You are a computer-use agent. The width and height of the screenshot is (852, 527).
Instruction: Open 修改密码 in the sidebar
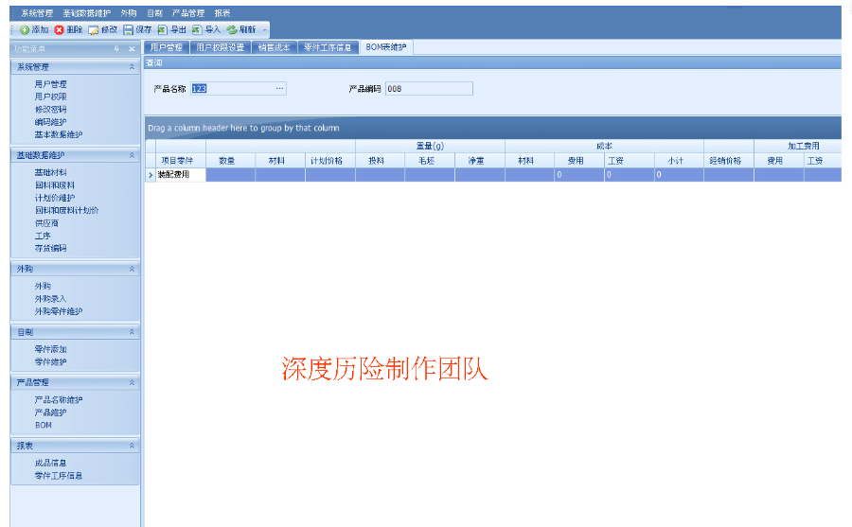(x=50, y=109)
